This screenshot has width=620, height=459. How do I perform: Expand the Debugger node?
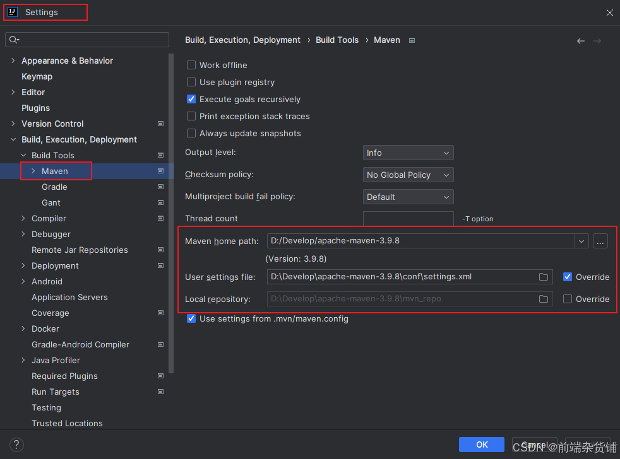tap(23, 234)
